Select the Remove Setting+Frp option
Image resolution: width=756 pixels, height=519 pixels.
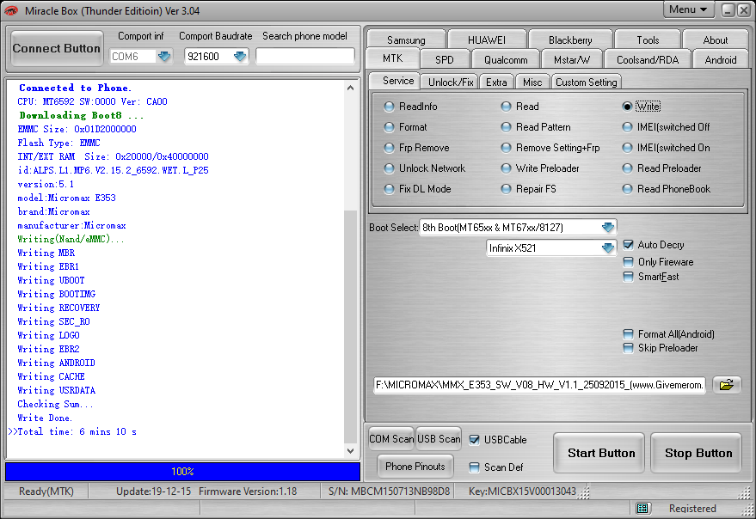point(550,148)
